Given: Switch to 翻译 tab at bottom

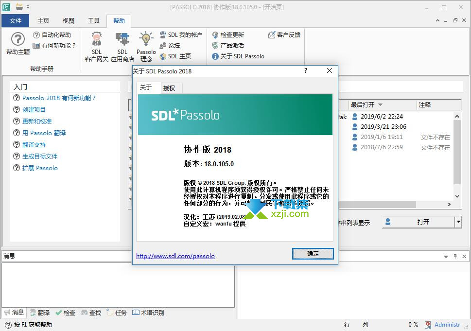Looking at the screenshot, I should tap(40, 313).
